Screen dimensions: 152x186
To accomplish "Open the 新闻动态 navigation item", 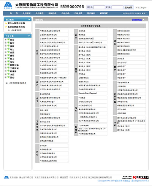I will (x=52, y=13).
